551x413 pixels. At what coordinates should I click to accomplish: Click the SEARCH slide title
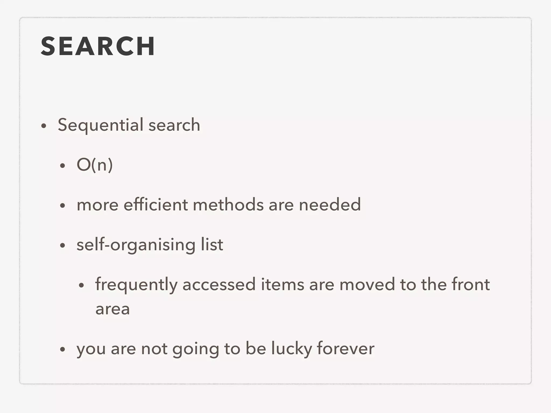coord(98,46)
